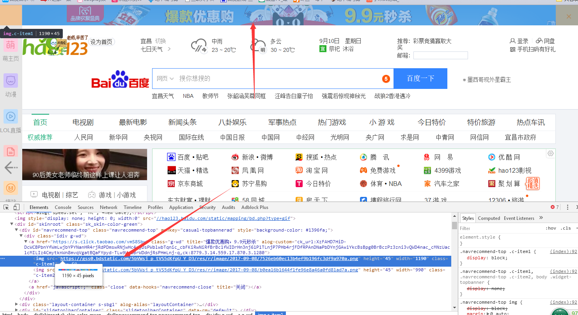Click the left arrow icon in the sidebar
The width and height of the screenshot is (578, 315).
click(11, 168)
